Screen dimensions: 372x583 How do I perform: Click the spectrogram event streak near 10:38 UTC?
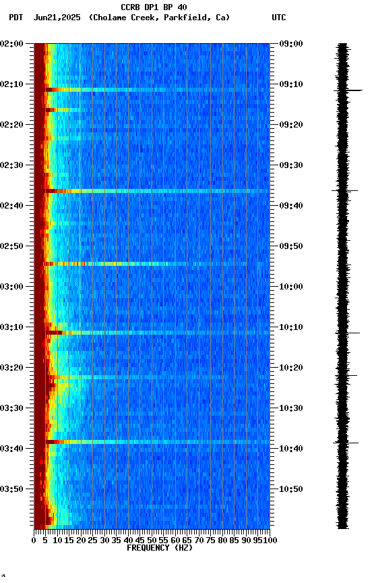158,442
